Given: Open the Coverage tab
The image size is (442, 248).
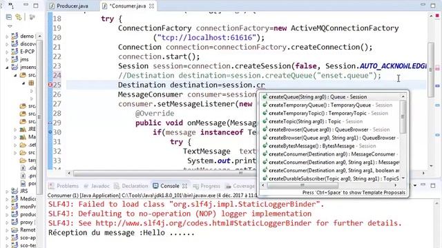Looking at the screenshot, I should pos(240,186).
